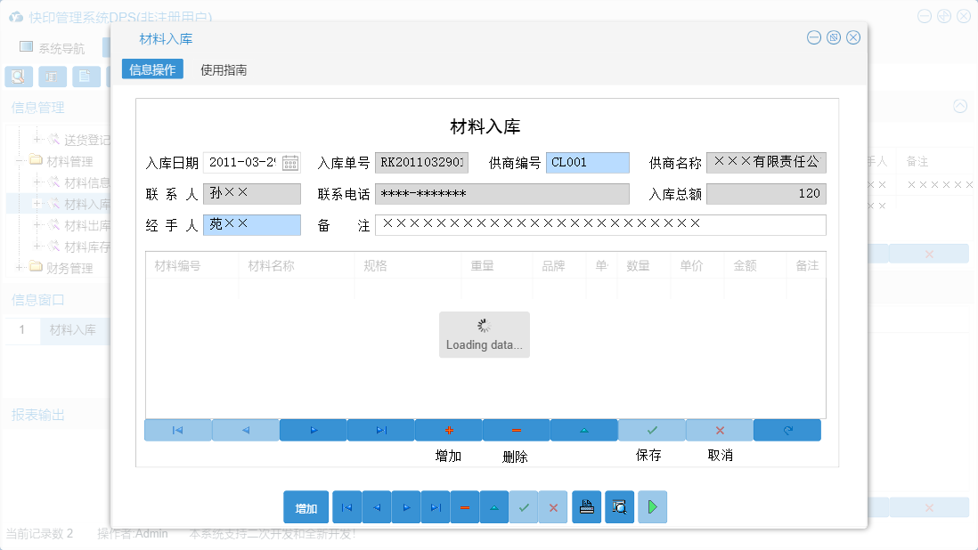
Task: Click the refresh icon in the grid navigator
Action: (x=787, y=430)
